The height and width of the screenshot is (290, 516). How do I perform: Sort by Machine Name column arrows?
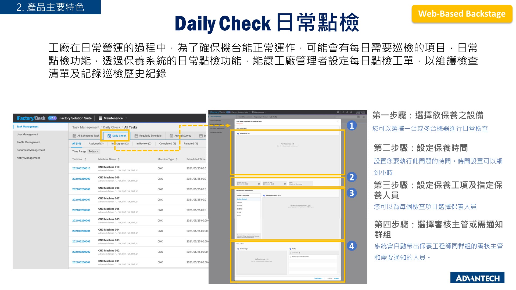[119, 159]
